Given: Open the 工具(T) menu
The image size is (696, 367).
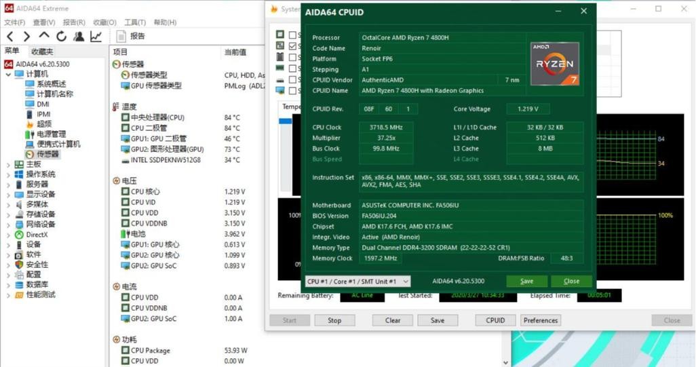Looking at the screenshot, I should coord(135,22).
